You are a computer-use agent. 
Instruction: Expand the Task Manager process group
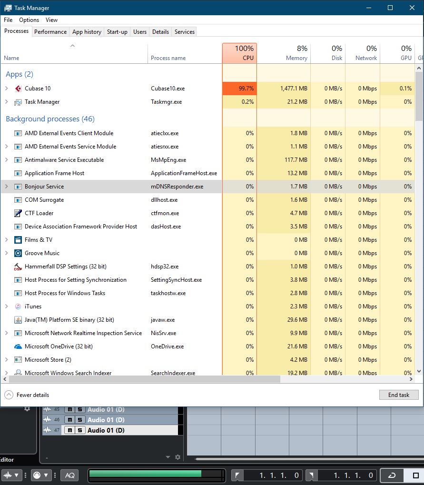pos(7,102)
